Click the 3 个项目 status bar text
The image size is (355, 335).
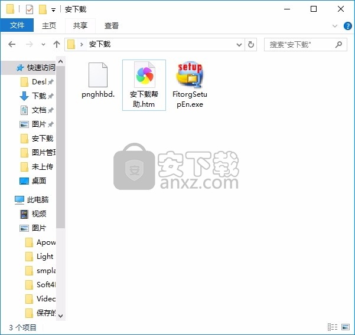coord(22,327)
